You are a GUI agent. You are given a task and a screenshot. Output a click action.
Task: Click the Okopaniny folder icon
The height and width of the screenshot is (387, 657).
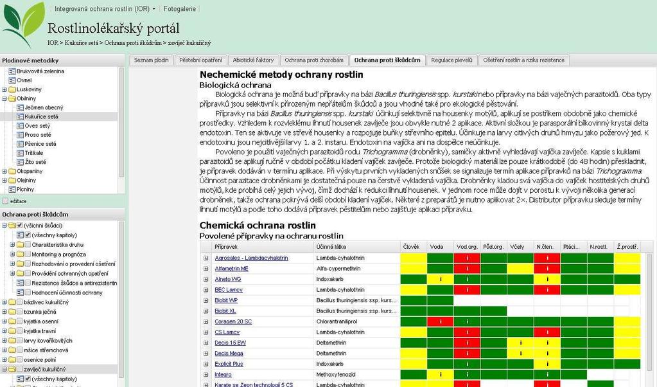(12, 171)
